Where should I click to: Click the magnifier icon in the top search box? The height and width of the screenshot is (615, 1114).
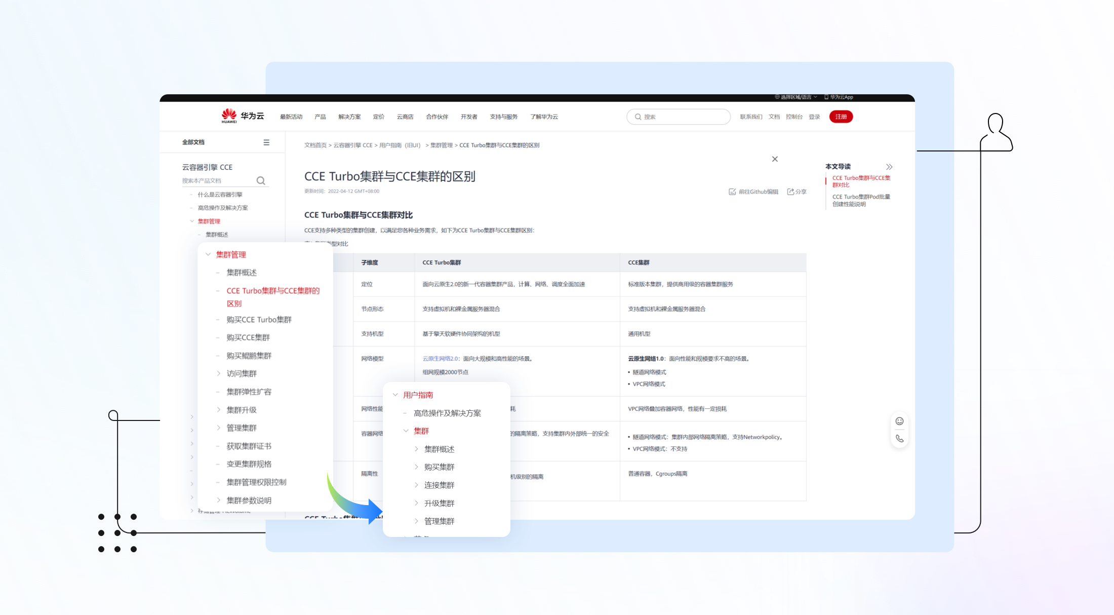pos(638,117)
